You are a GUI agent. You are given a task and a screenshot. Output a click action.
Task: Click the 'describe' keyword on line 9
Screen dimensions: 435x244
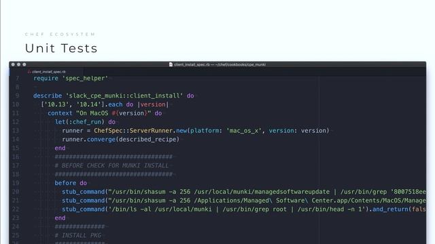pyautogui.click(x=48, y=96)
